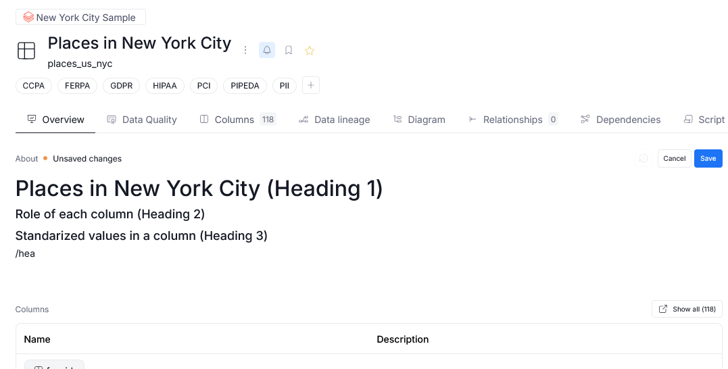Viewport: 728px width, 369px height.
Task: Click the Relationships count badge 0
Action: tap(553, 120)
